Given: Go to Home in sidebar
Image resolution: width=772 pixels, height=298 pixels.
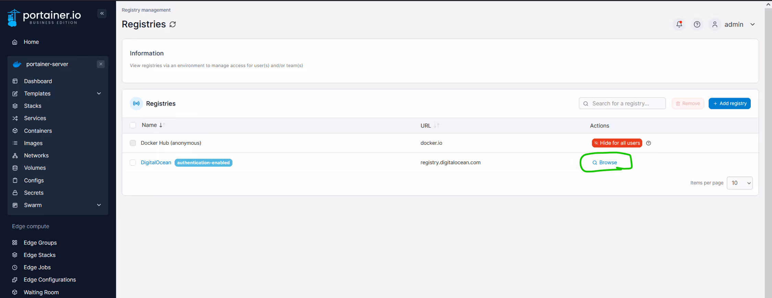Looking at the screenshot, I should (x=31, y=42).
